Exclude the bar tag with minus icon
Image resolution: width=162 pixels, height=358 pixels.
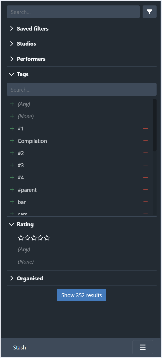pos(145,202)
